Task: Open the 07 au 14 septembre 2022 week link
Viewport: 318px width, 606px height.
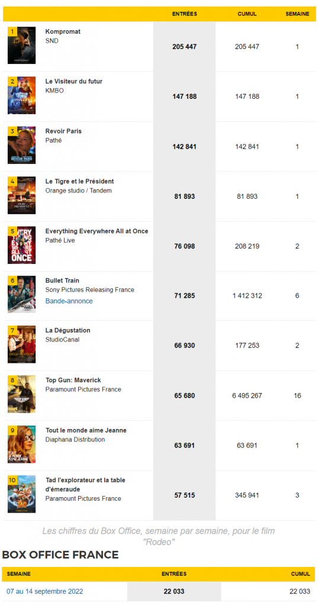Action: click(44, 591)
